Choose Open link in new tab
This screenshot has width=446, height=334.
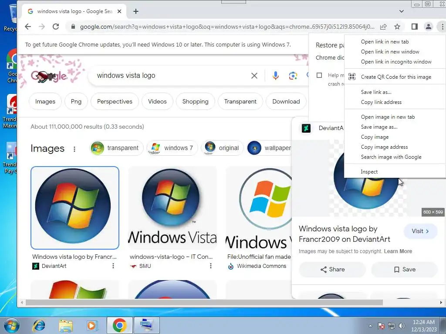(x=395, y=42)
